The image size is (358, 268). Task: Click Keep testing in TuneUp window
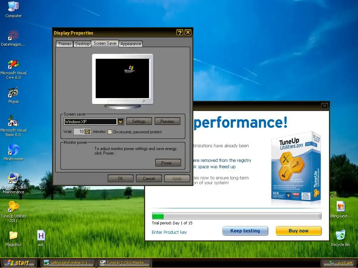(x=245, y=231)
